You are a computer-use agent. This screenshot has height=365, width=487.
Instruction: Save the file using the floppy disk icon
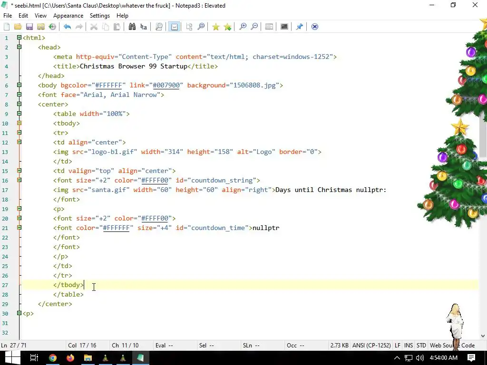(x=29, y=27)
